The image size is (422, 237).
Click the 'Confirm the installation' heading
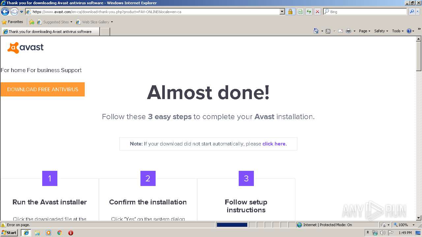coord(148,202)
